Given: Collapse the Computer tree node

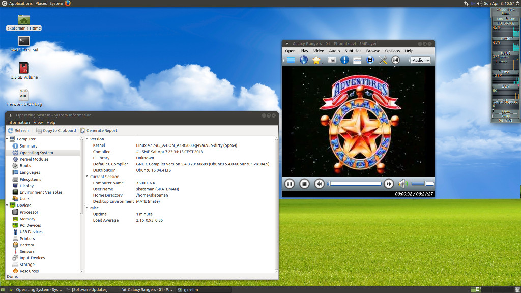Looking at the screenshot, I should pos(7,139).
